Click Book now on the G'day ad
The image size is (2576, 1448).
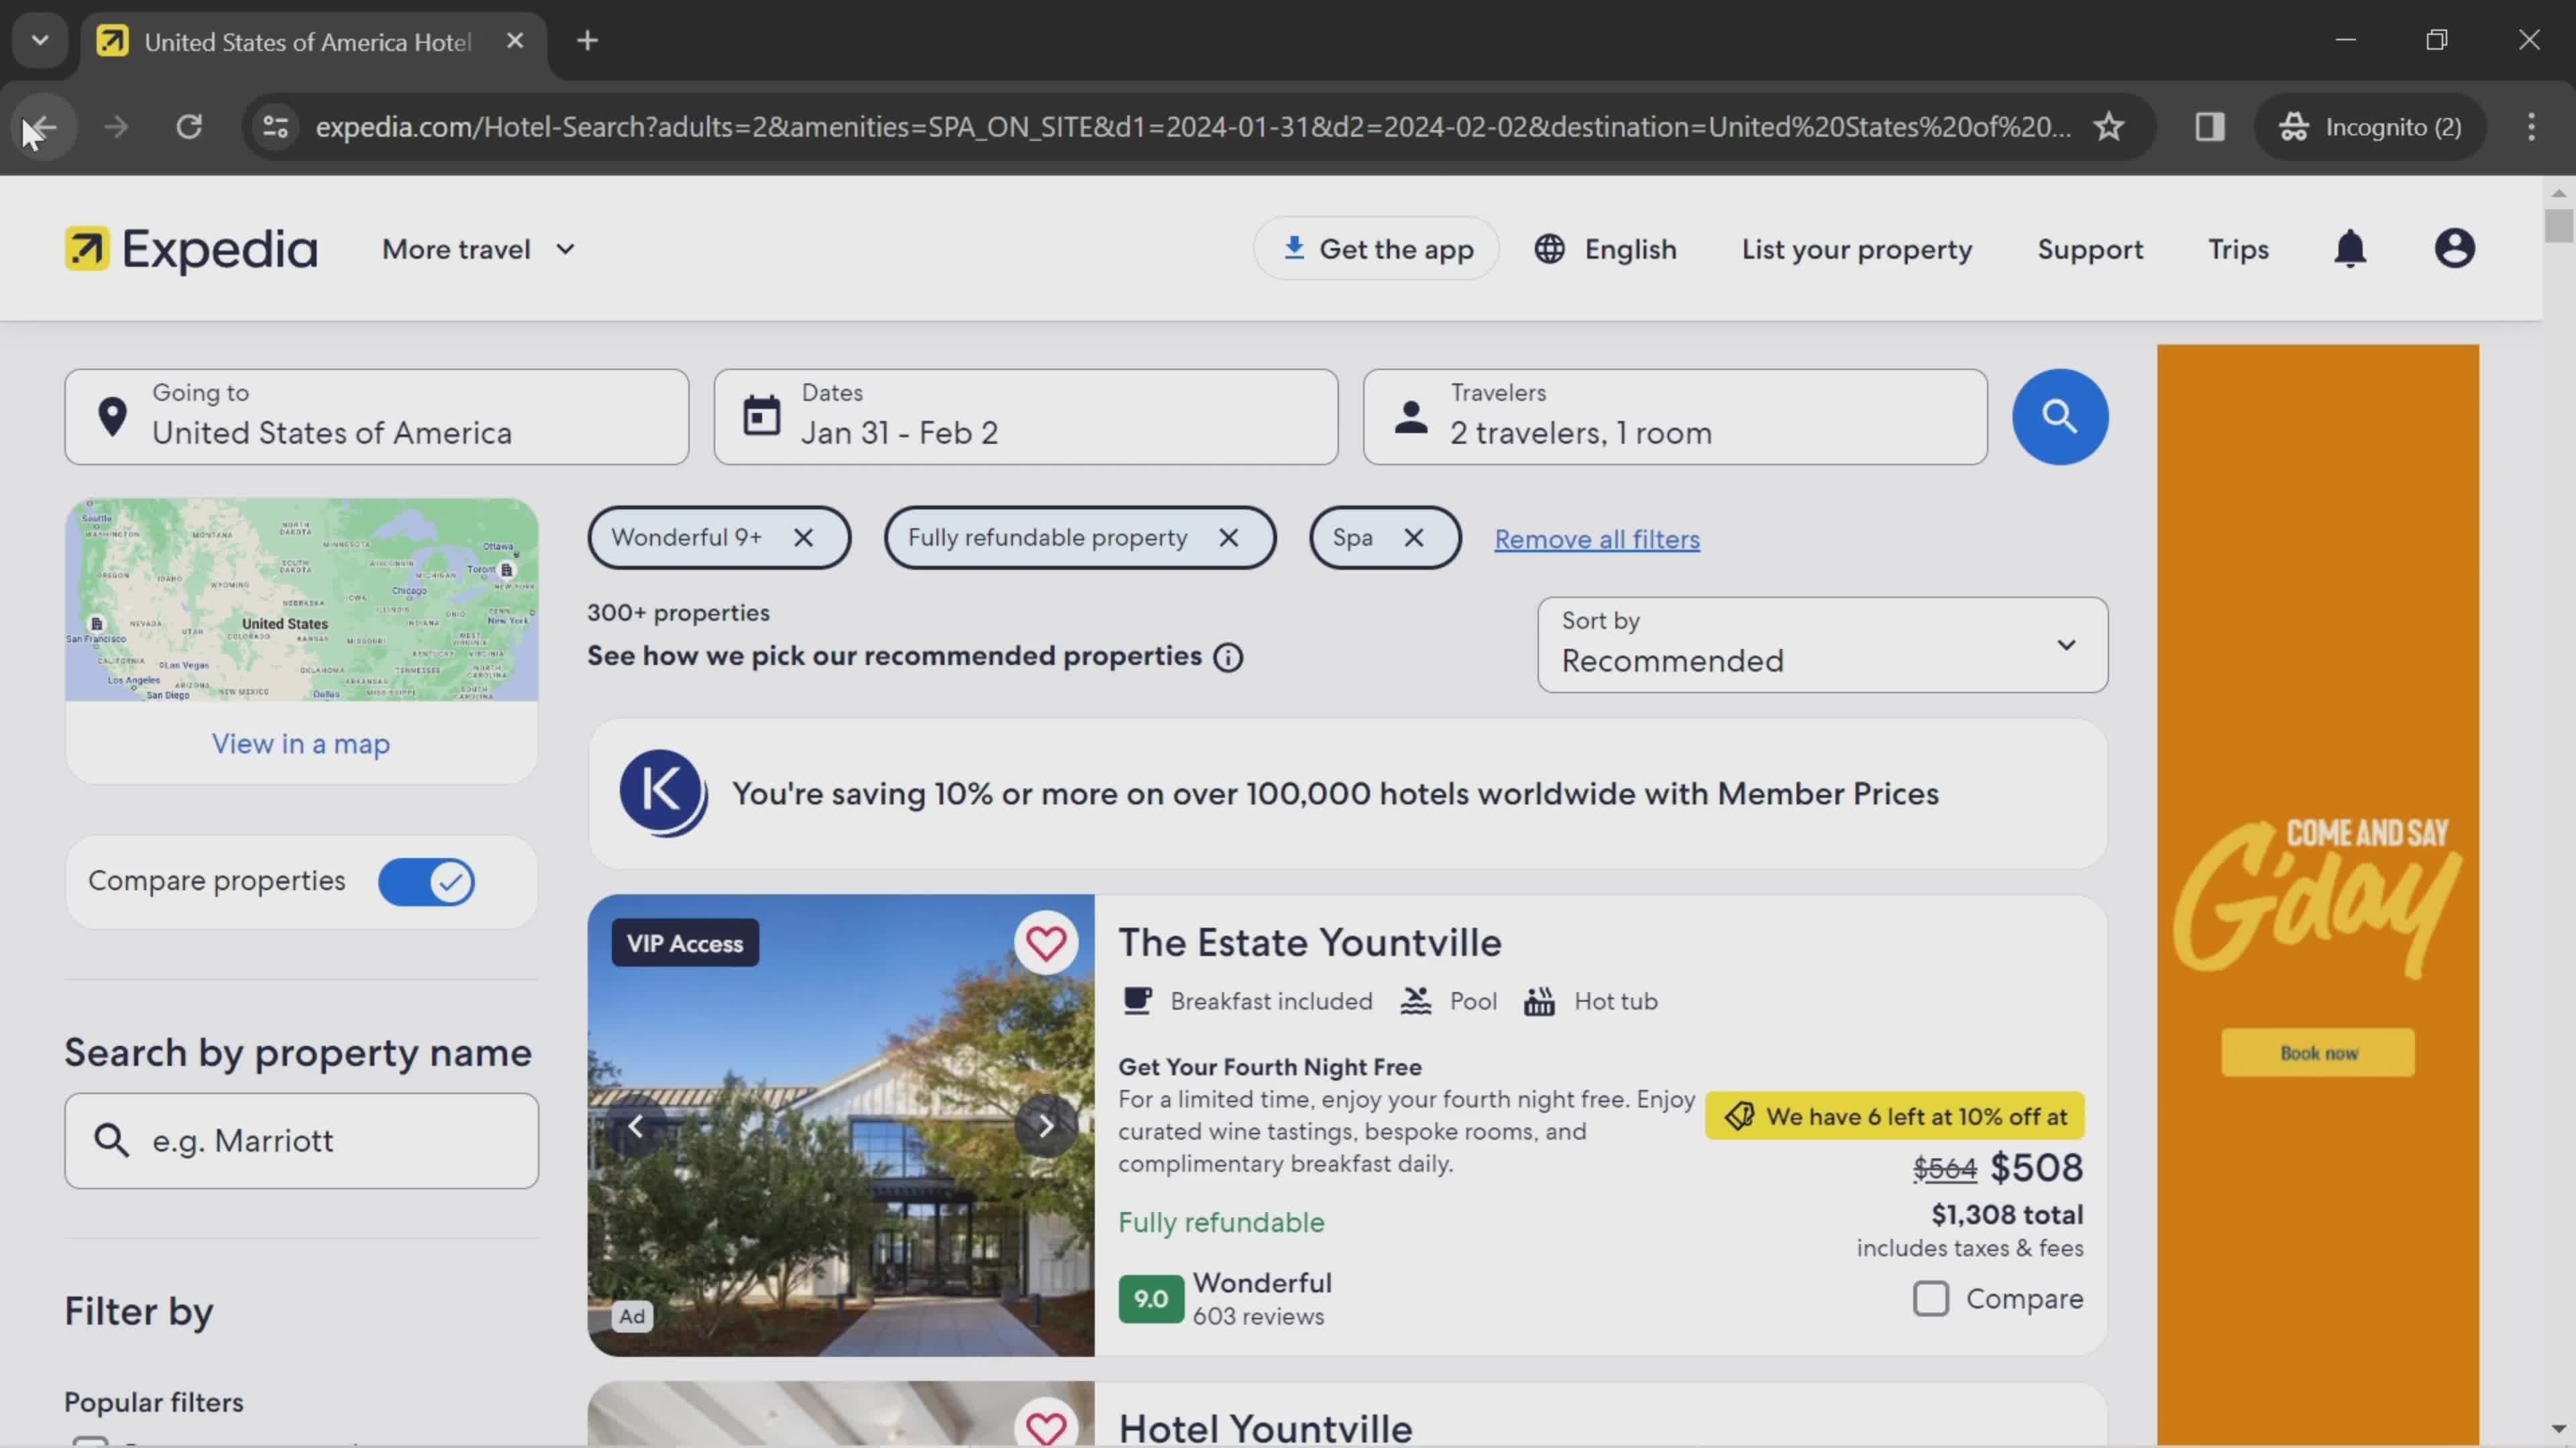tap(2317, 1052)
